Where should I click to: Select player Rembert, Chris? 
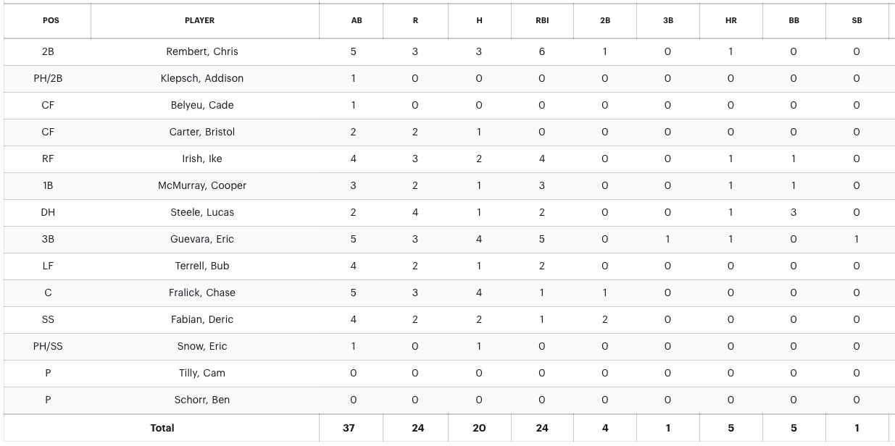click(202, 51)
